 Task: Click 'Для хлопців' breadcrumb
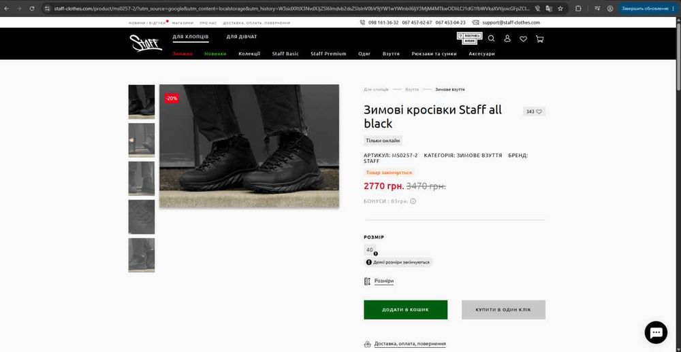pyautogui.click(x=376, y=89)
